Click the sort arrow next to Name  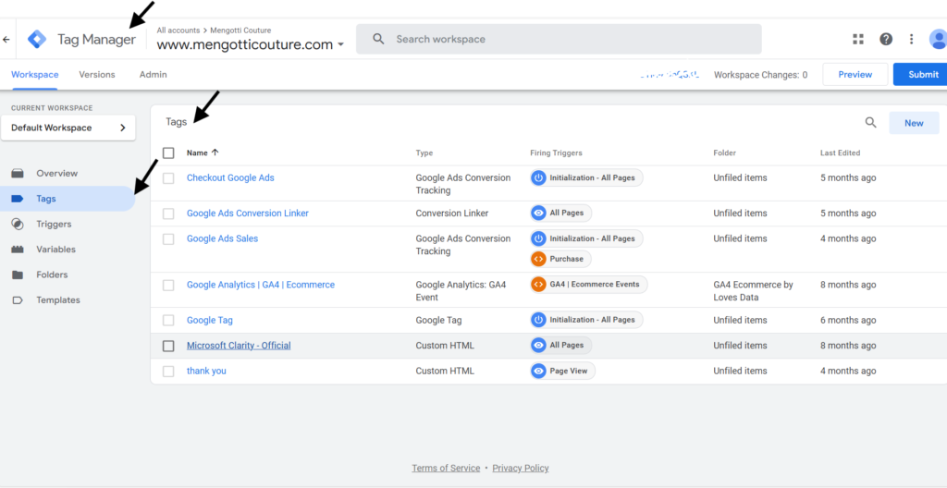tap(215, 152)
